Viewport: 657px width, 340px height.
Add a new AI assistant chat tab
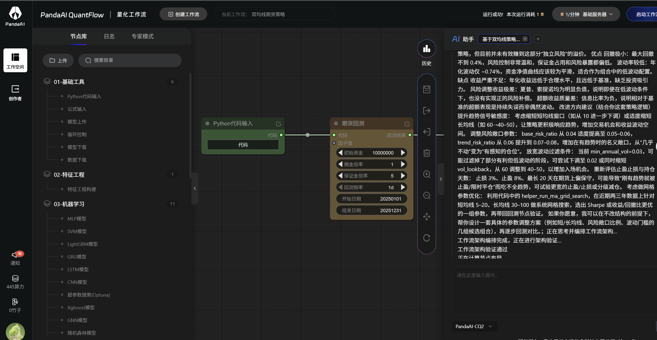[538, 39]
